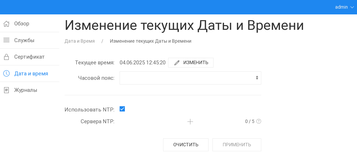Click the document icon beside Журналы
The width and height of the screenshot is (357, 157).
(x=6, y=90)
